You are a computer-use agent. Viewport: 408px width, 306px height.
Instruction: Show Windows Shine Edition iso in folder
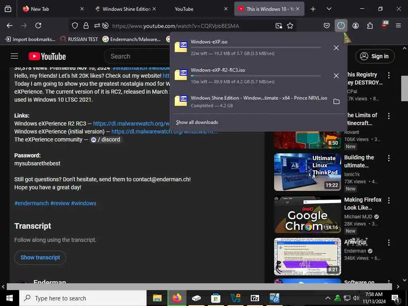click(x=336, y=102)
